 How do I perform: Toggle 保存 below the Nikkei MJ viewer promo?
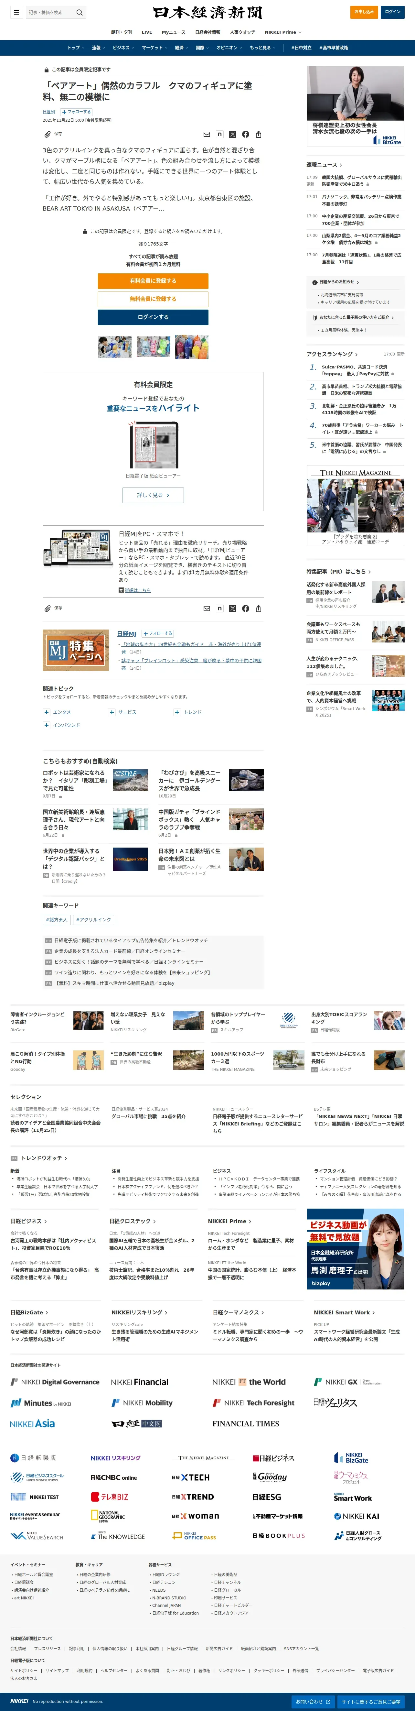click(x=53, y=609)
